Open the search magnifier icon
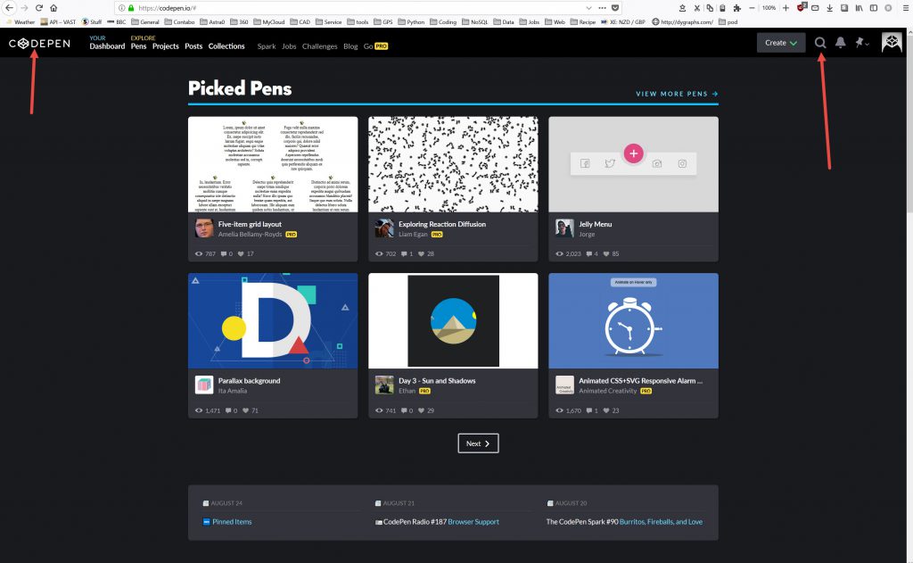This screenshot has height=563, width=913. [x=820, y=43]
